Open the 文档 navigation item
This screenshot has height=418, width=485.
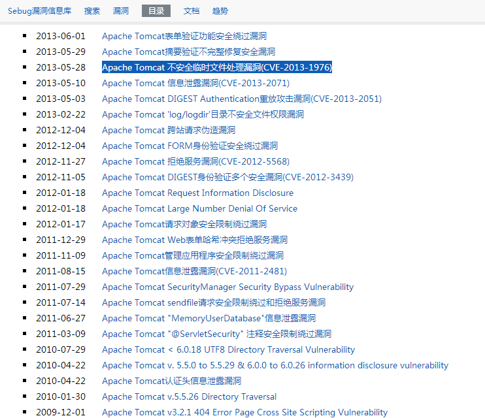pyautogui.click(x=192, y=11)
